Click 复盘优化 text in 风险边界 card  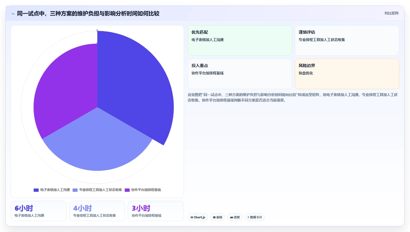(306, 73)
